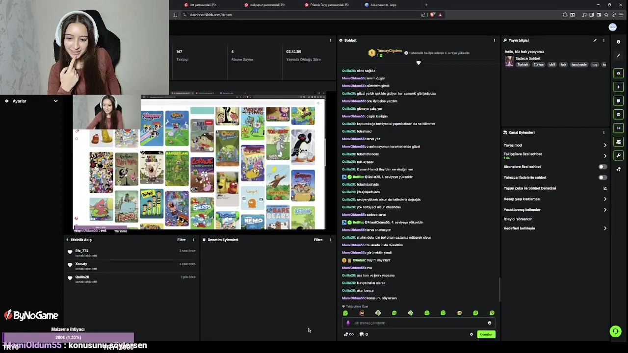Image resolution: width=628 pixels, height=353 pixels.
Task: Click the message input field
Action: click(419, 323)
